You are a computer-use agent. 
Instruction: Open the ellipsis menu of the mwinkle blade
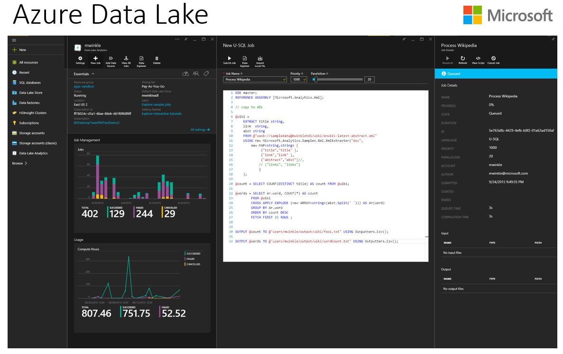[x=177, y=39]
